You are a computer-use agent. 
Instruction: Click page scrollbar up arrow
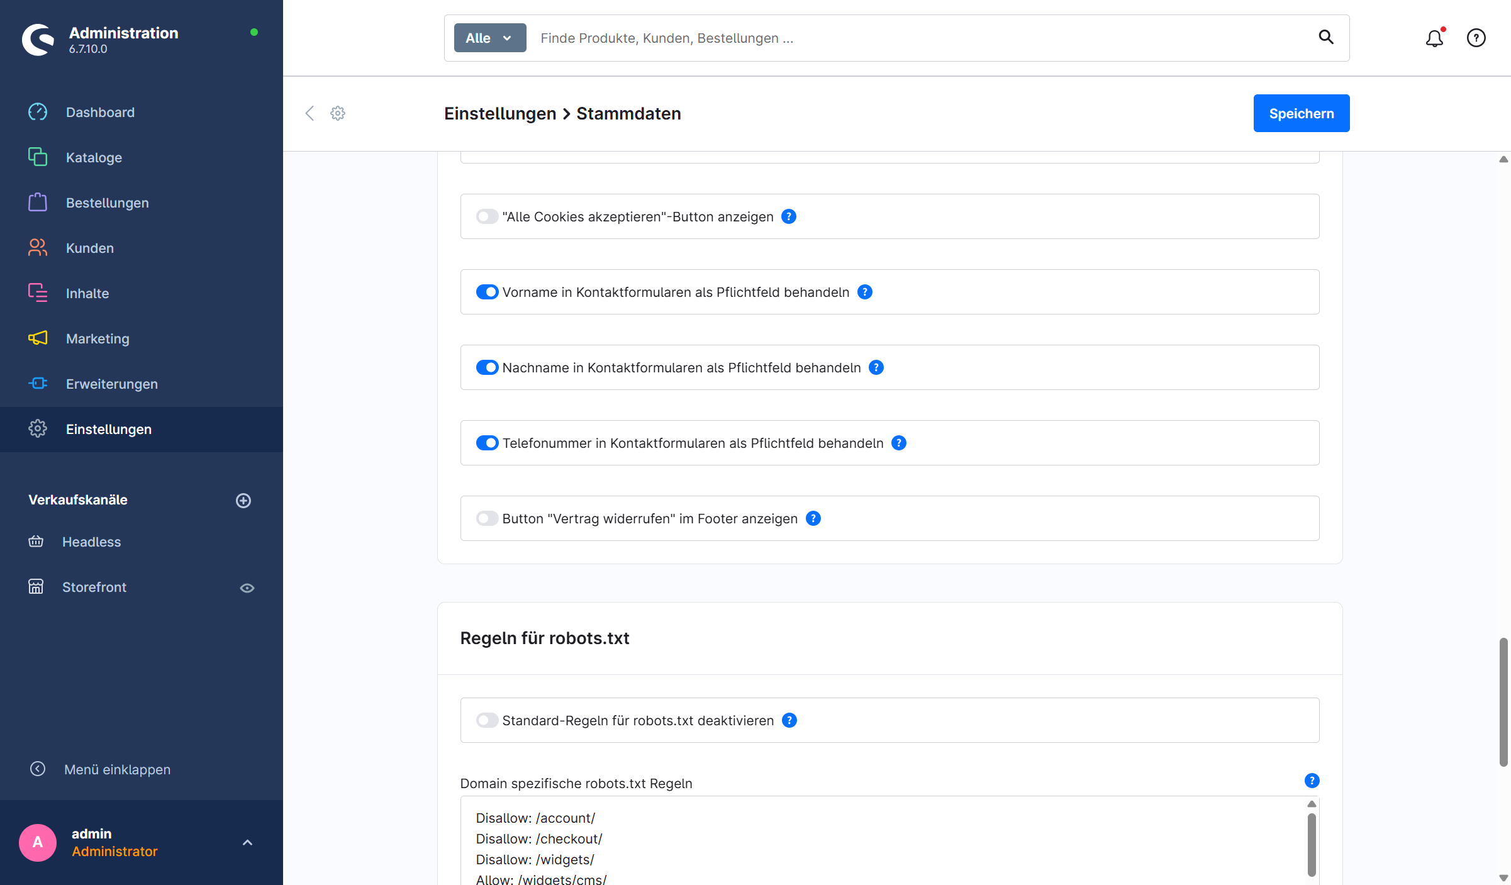click(1503, 159)
